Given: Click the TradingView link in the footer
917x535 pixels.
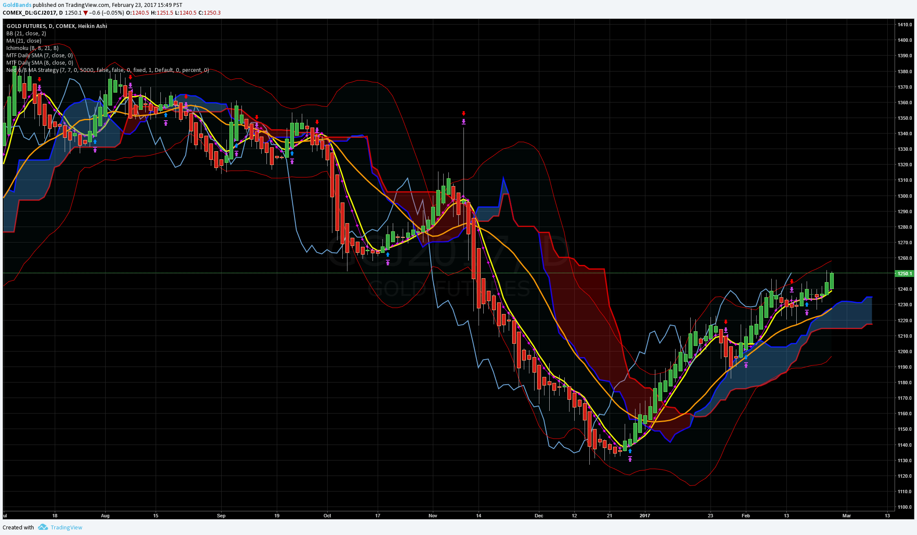Looking at the screenshot, I should pos(66,527).
